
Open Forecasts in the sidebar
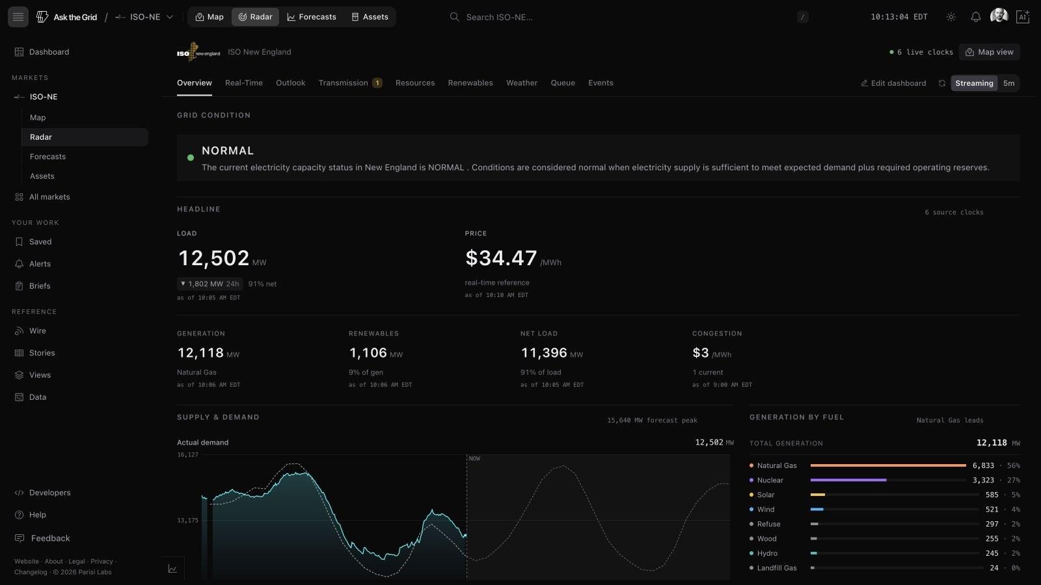click(x=85, y=157)
